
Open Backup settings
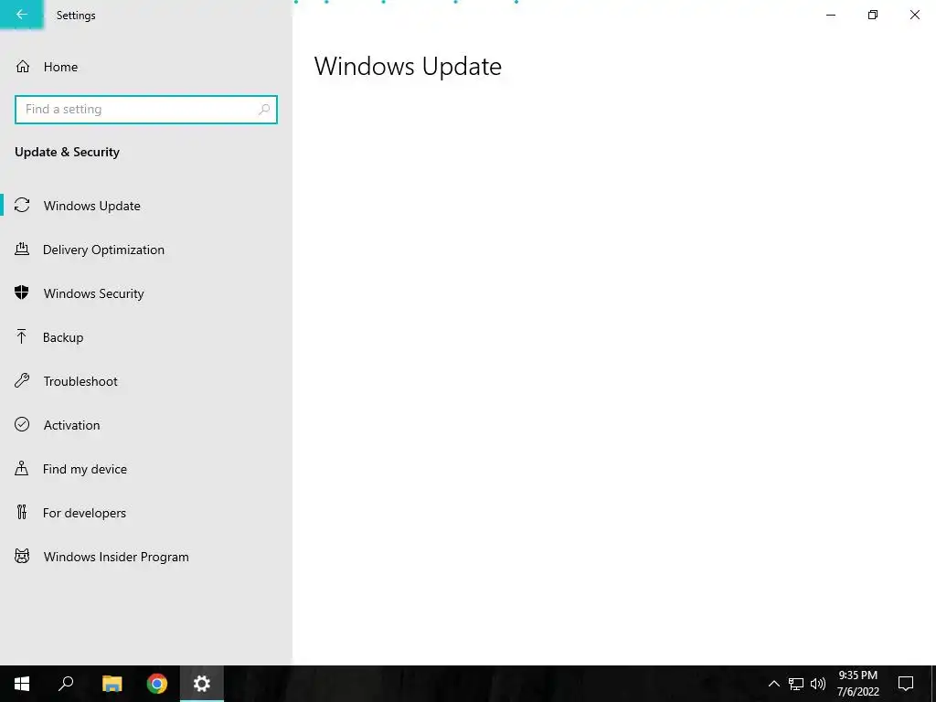click(x=146, y=337)
